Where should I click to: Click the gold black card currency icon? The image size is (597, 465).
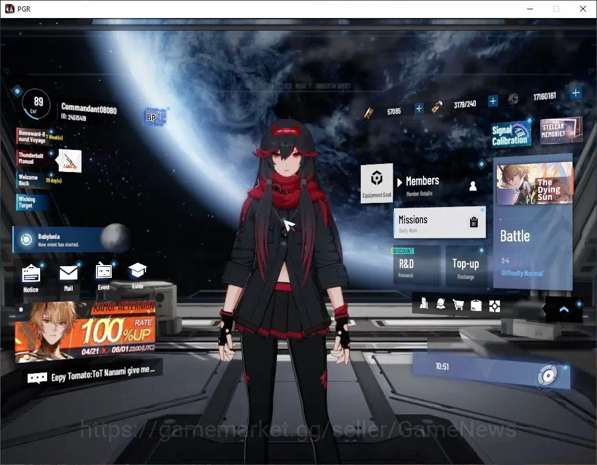coord(368,113)
